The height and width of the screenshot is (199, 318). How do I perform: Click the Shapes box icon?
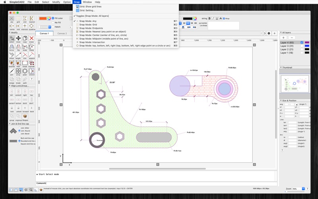25,117
